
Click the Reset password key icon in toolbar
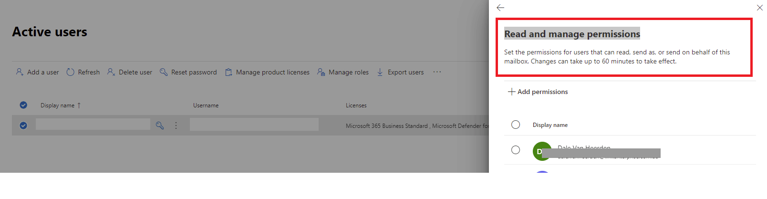[x=164, y=72]
